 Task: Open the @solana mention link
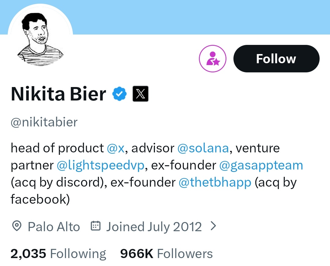203,148
